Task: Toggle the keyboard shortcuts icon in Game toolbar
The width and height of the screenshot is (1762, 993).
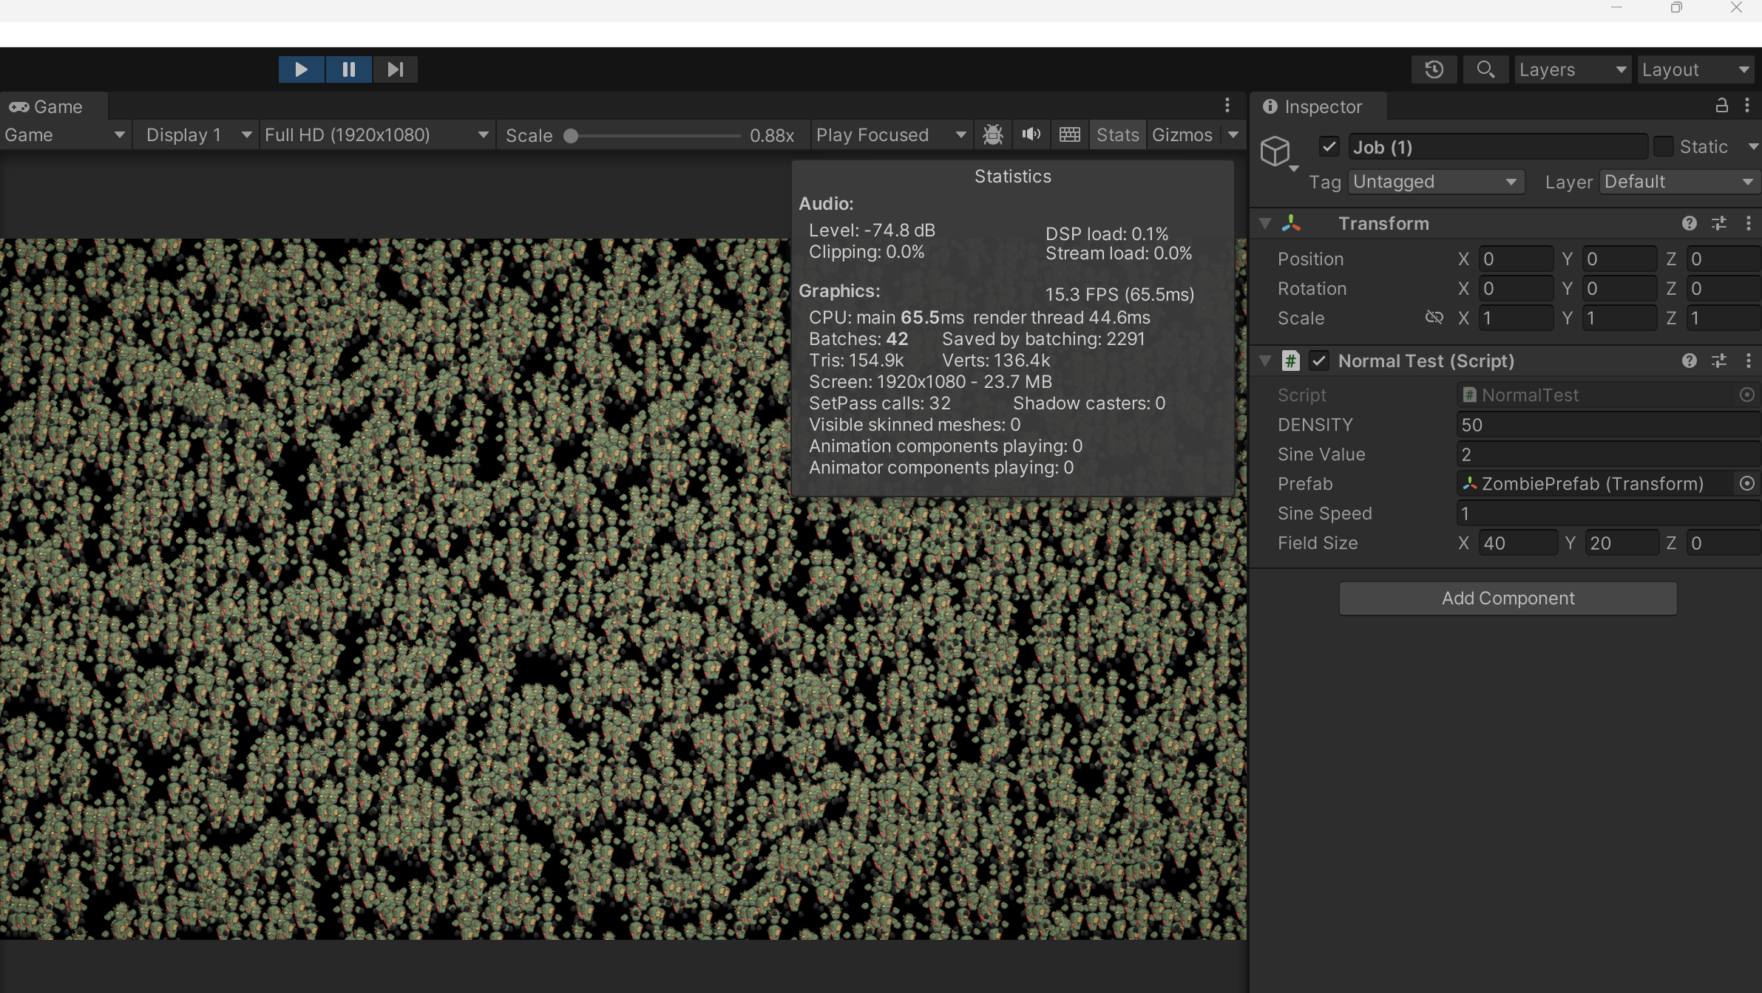Action: (x=1069, y=134)
